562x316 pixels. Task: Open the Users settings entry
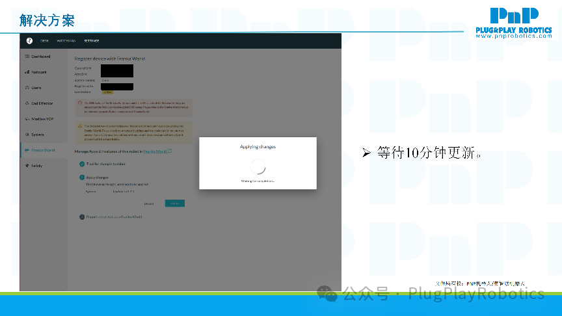(44, 88)
